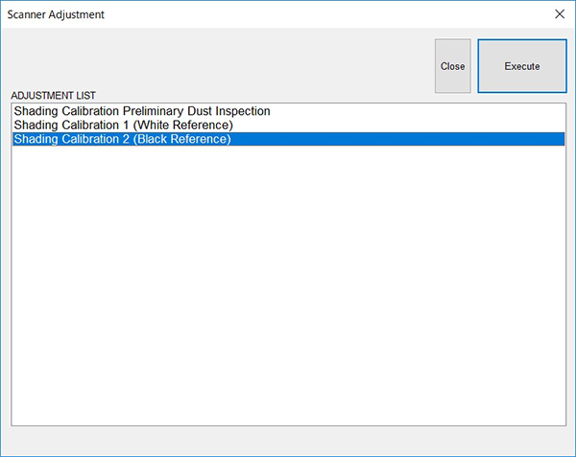Close the Scanner Adjustment window with X
Image resolution: width=576 pixels, height=457 pixels.
pos(560,14)
